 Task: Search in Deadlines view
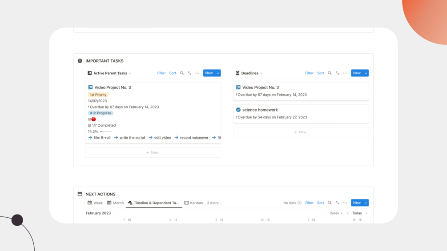click(x=330, y=73)
